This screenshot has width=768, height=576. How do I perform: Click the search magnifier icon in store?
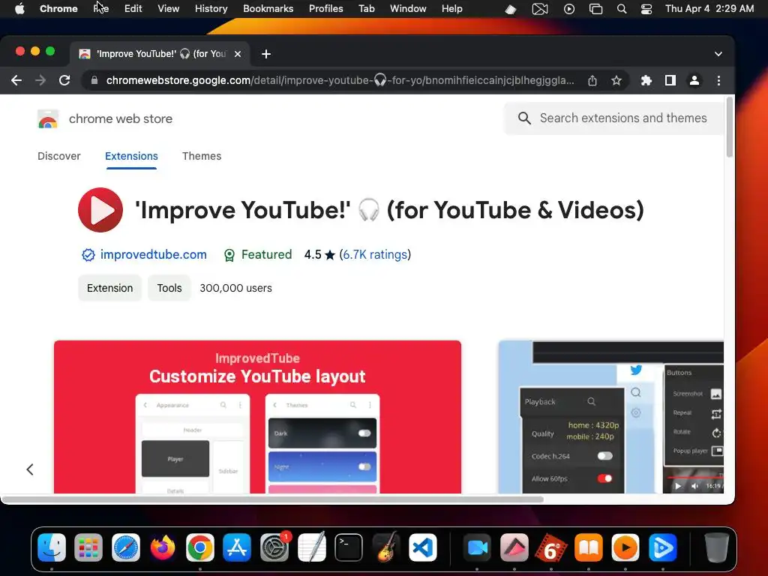524,118
